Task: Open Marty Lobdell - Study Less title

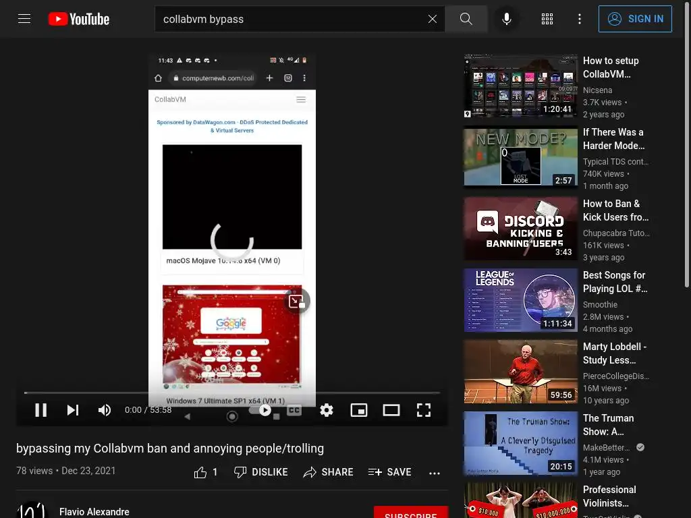Action: click(x=615, y=353)
